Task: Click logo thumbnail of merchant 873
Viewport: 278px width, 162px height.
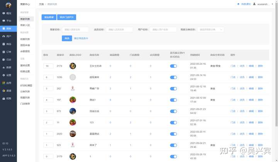Action: coord(73,111)
